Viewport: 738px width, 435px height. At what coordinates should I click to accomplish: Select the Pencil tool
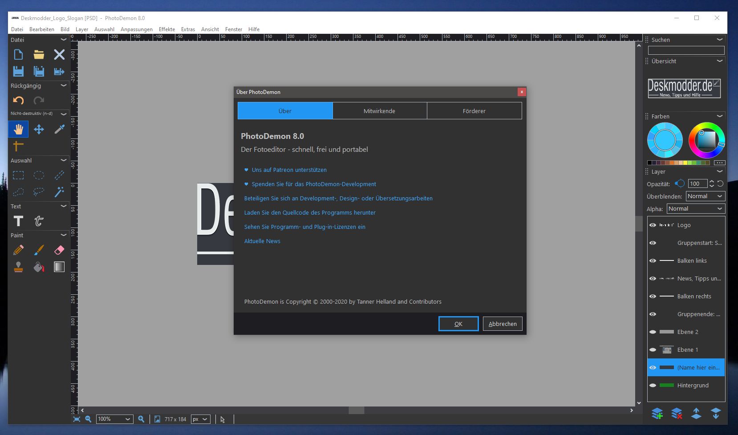point(18,250)
